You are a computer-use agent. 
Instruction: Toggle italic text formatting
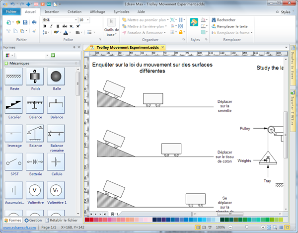click(50, 26)
